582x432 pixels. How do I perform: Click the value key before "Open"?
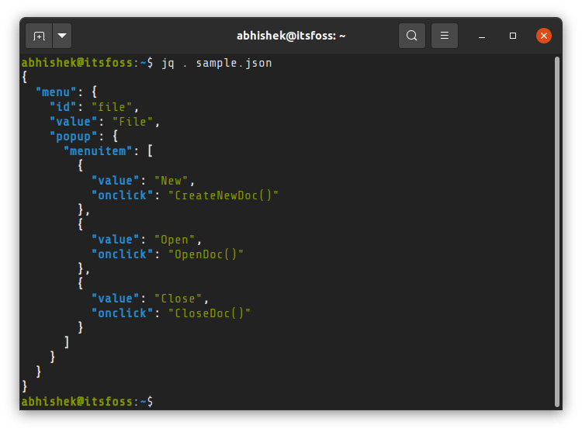[115, 240]
